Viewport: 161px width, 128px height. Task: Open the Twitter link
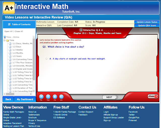132,115
